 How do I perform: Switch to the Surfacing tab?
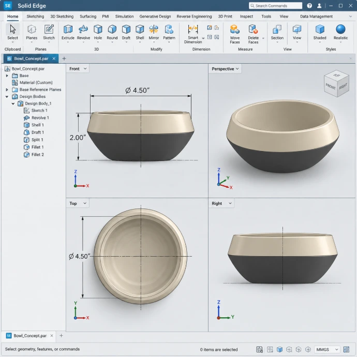(88, 17)
